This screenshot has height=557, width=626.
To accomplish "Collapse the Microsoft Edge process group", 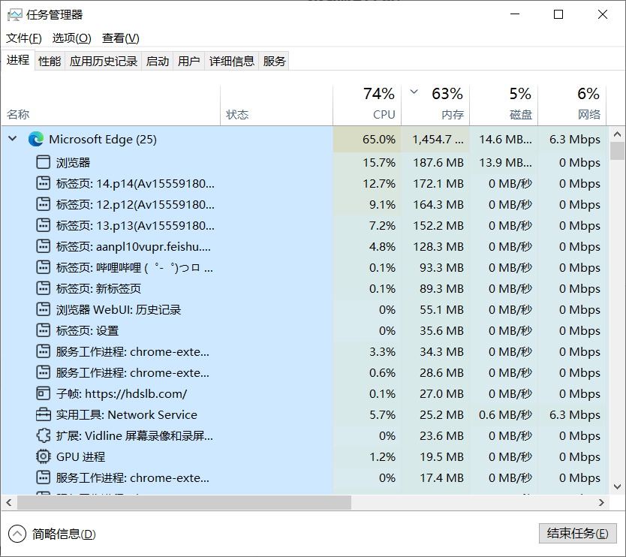I will (12, 139).
